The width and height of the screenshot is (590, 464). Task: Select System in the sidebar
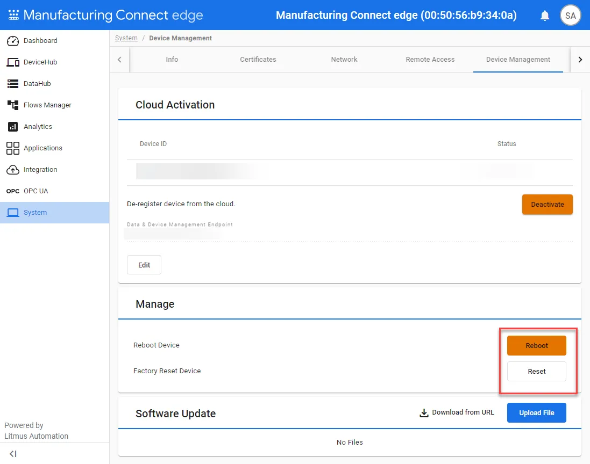[x=54, y=213]
